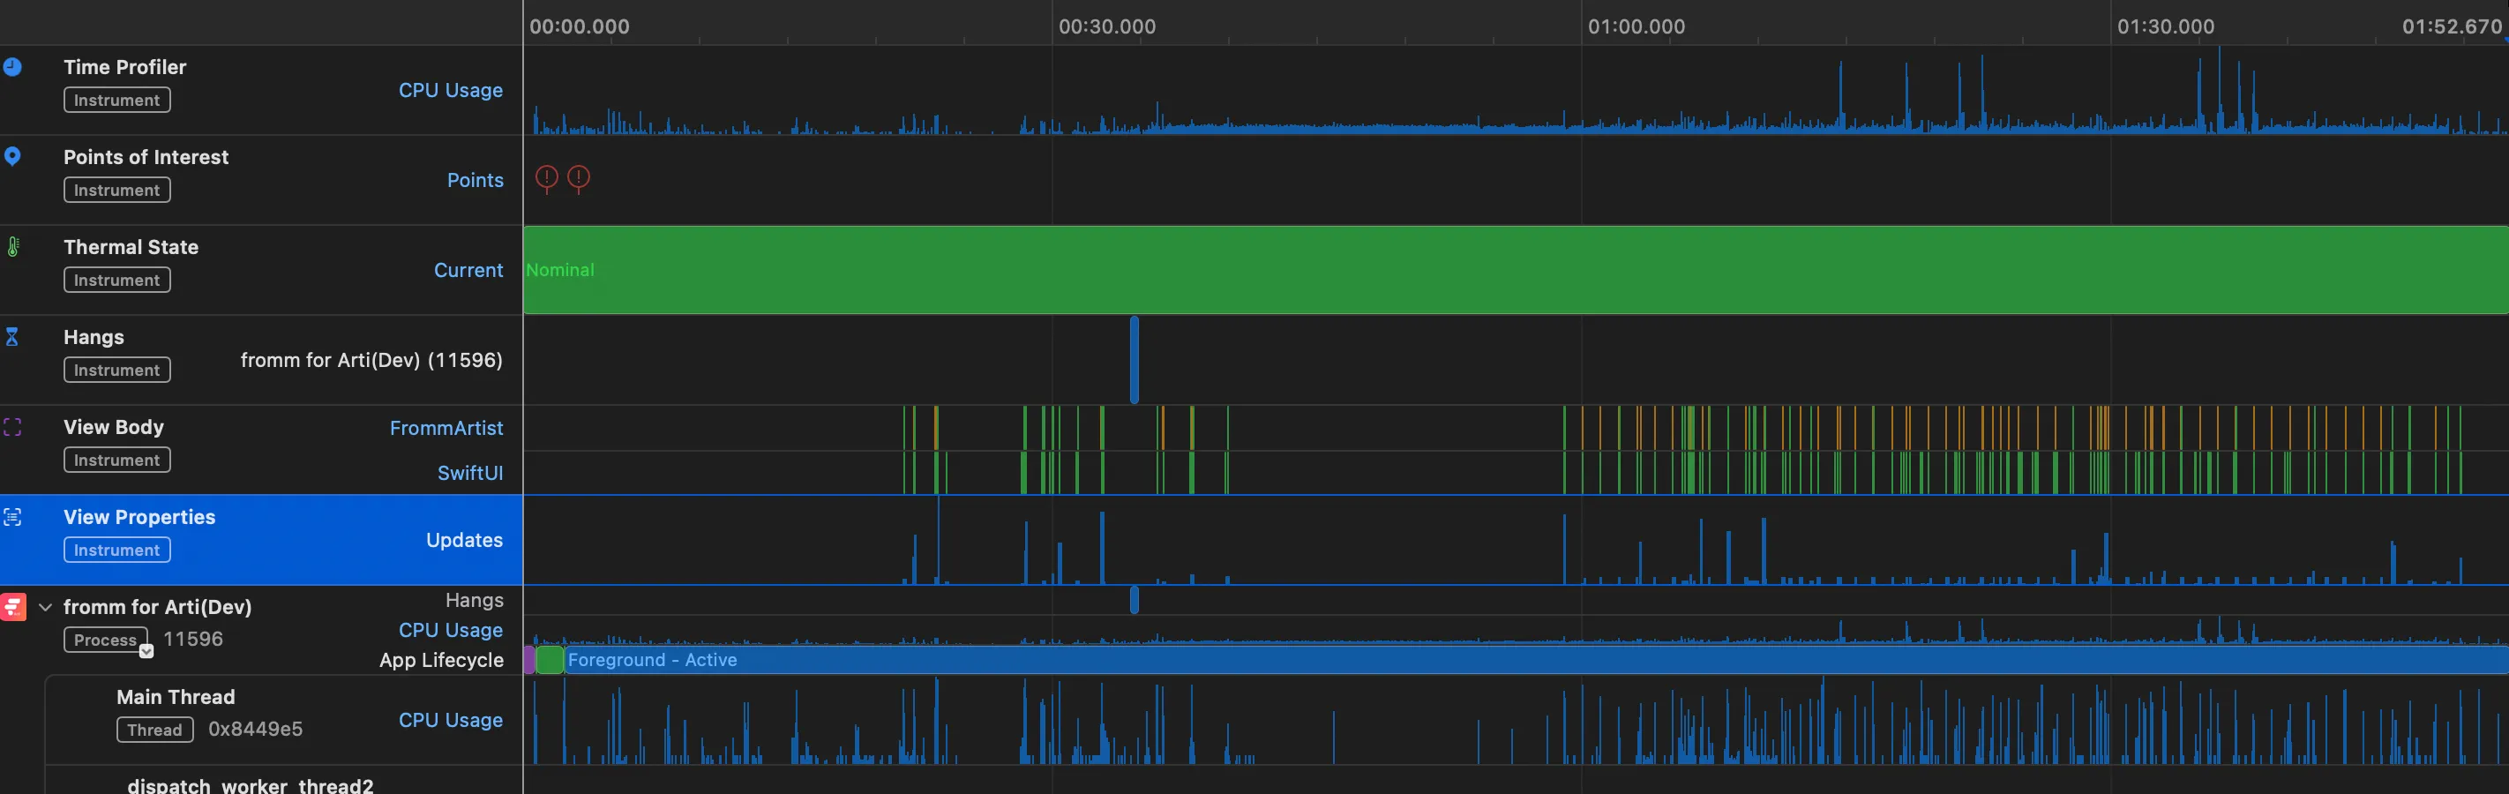Select the process CPU Usage lane label
Image resolution: width=2509 pixels, height=794 pixels.
click(x=450, y=630)
